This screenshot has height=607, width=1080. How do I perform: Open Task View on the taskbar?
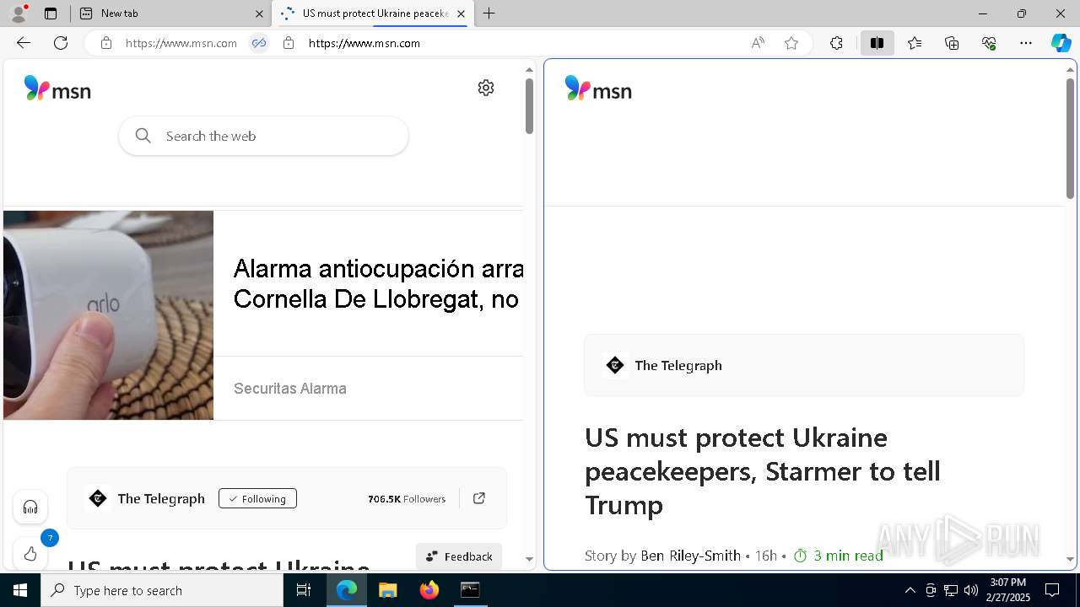304,590
